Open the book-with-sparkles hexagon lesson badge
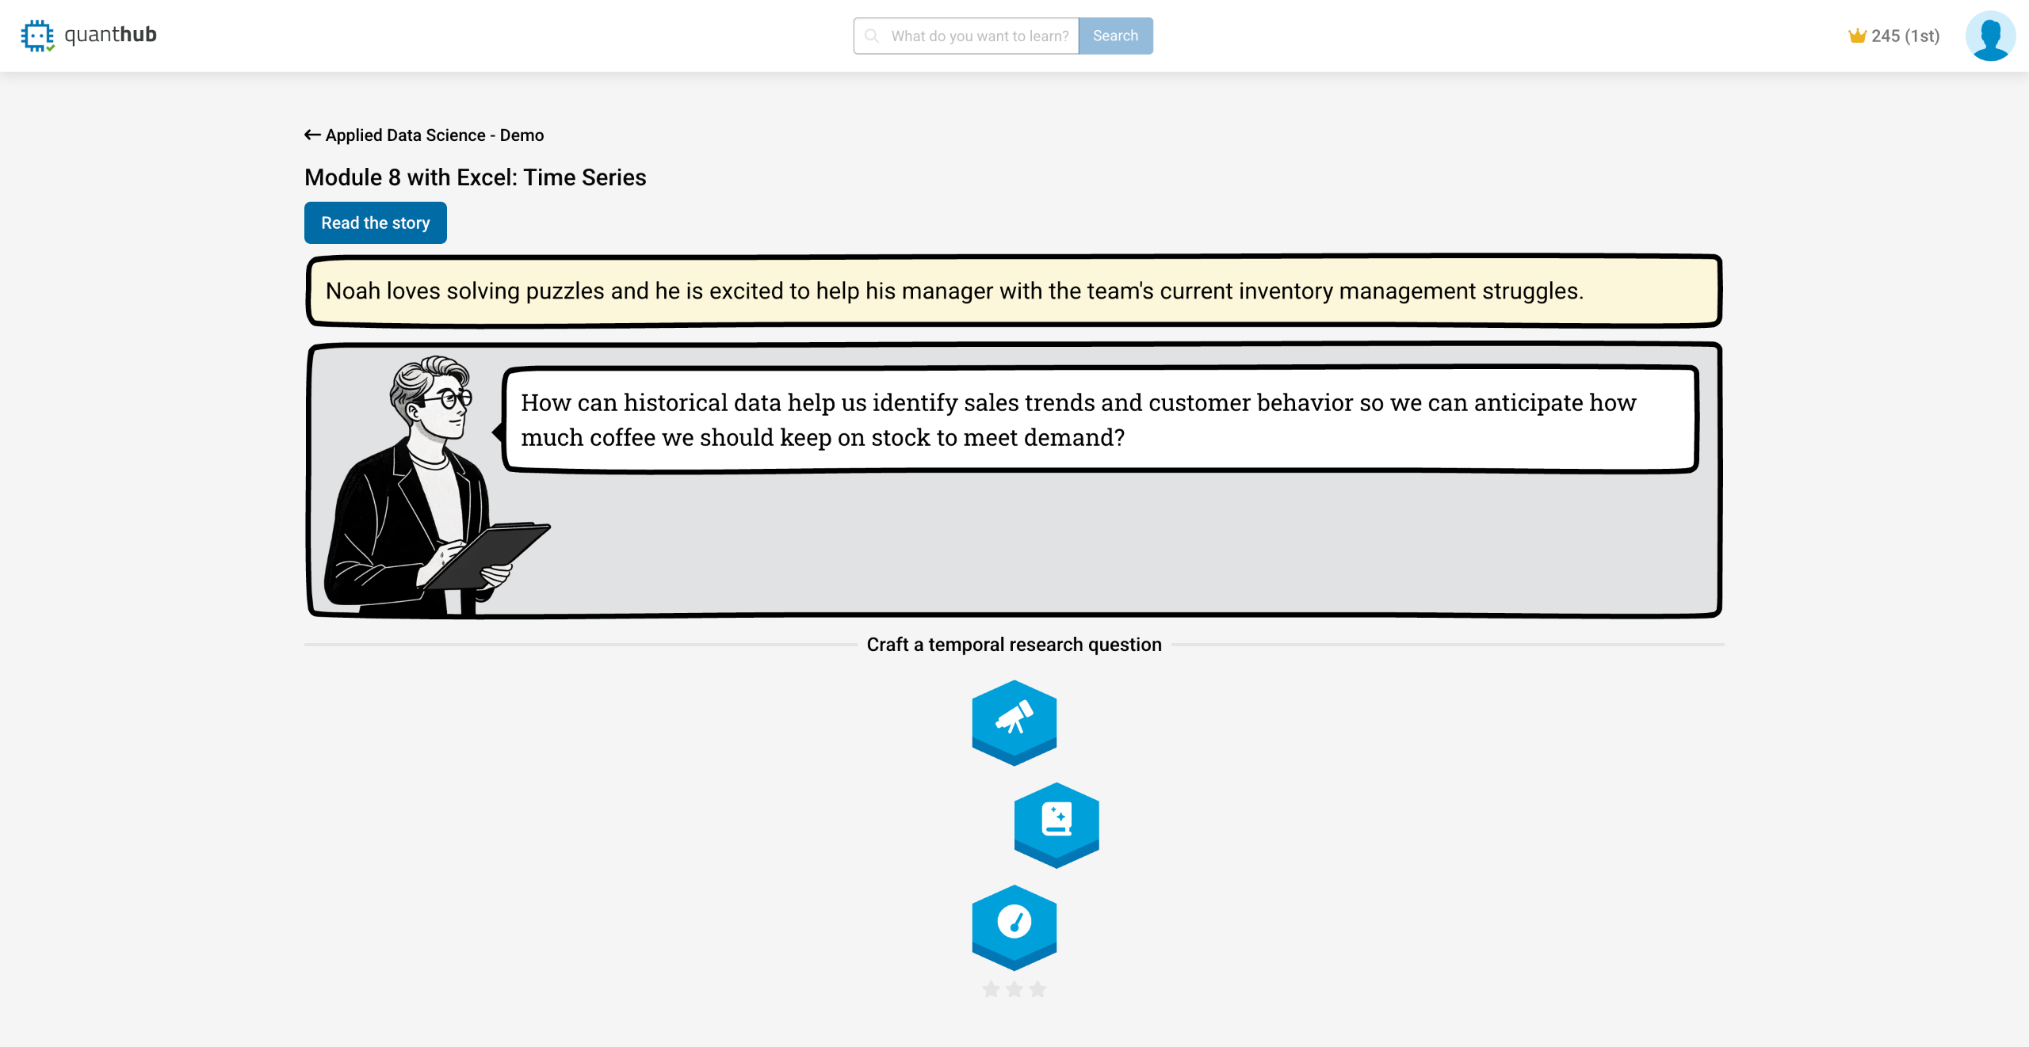The height and width of the screenshot is (1047, 2029). [x=1056, y=822]
